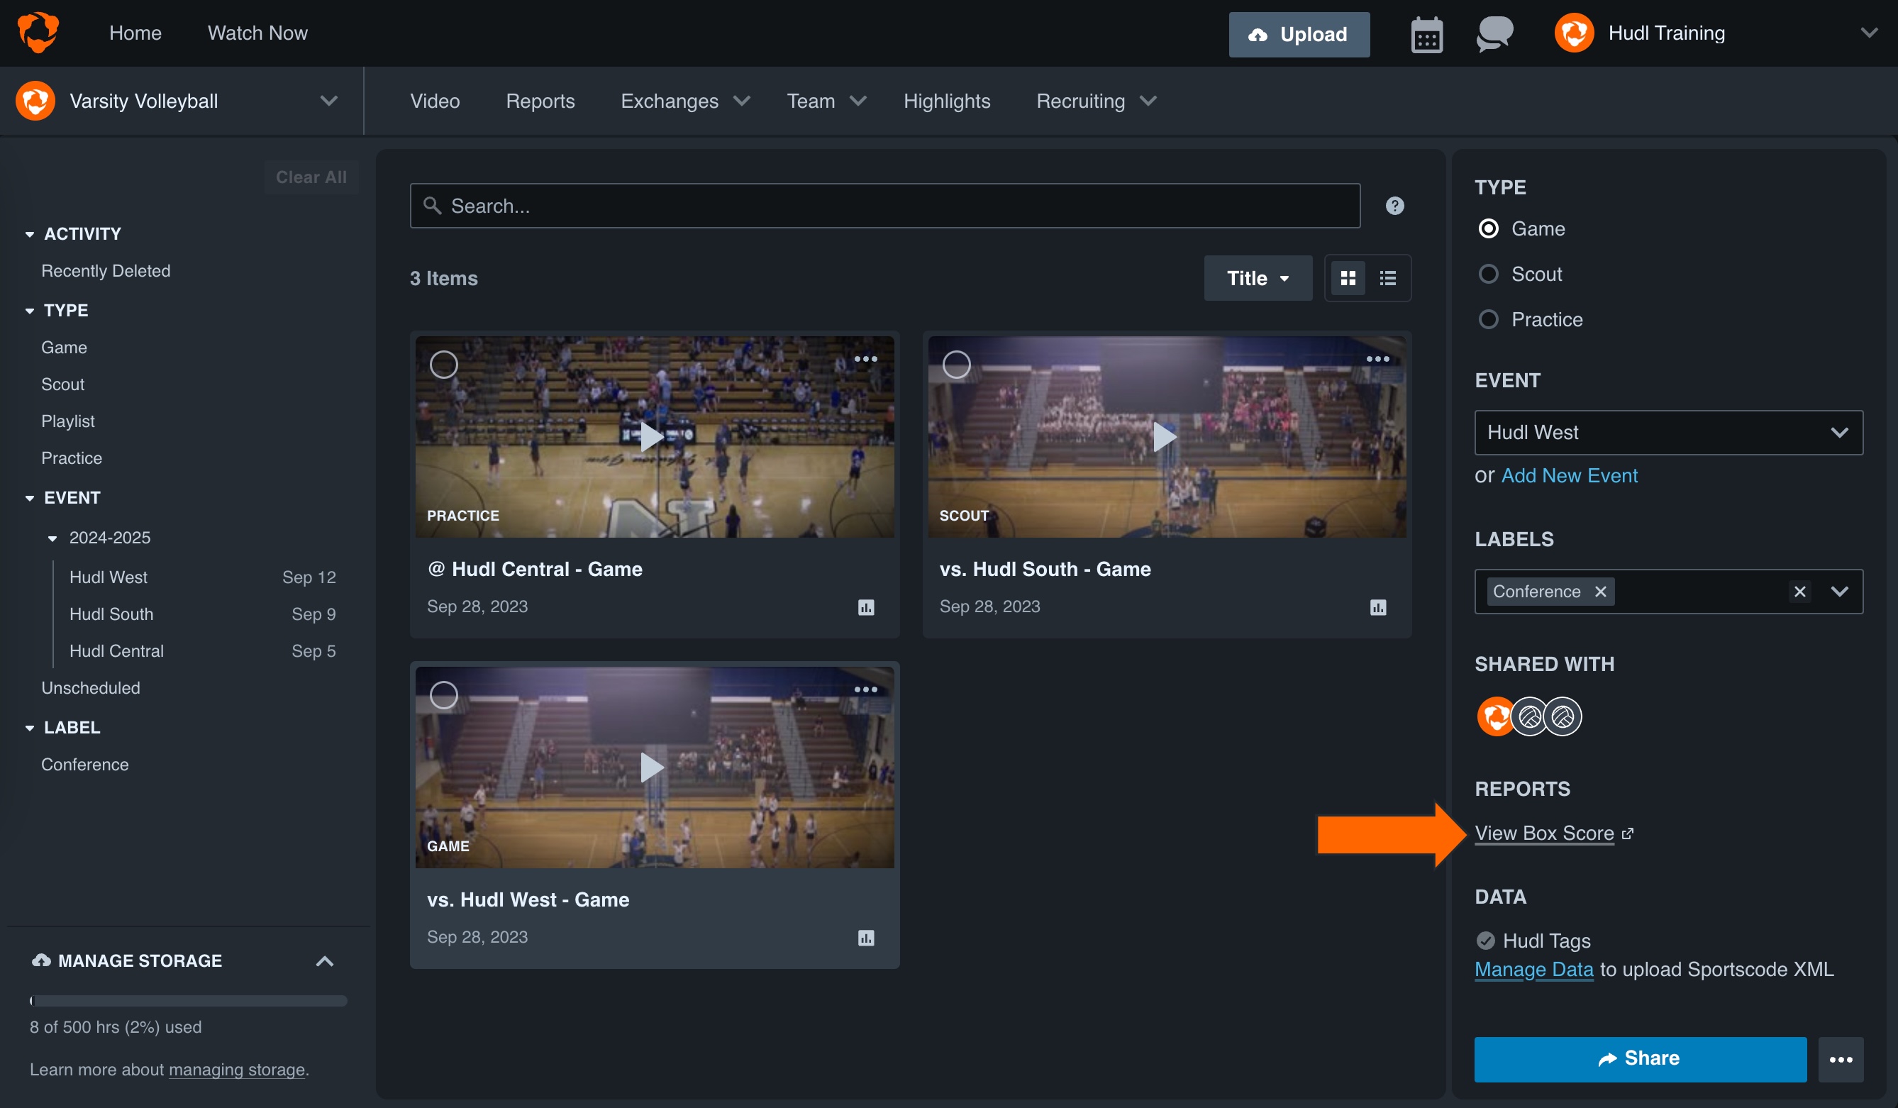Click the View Box Score link
Image resolution: width=1898 pixels, height=1108 pixels.
pyautogui.click(x=1544, y=833)
